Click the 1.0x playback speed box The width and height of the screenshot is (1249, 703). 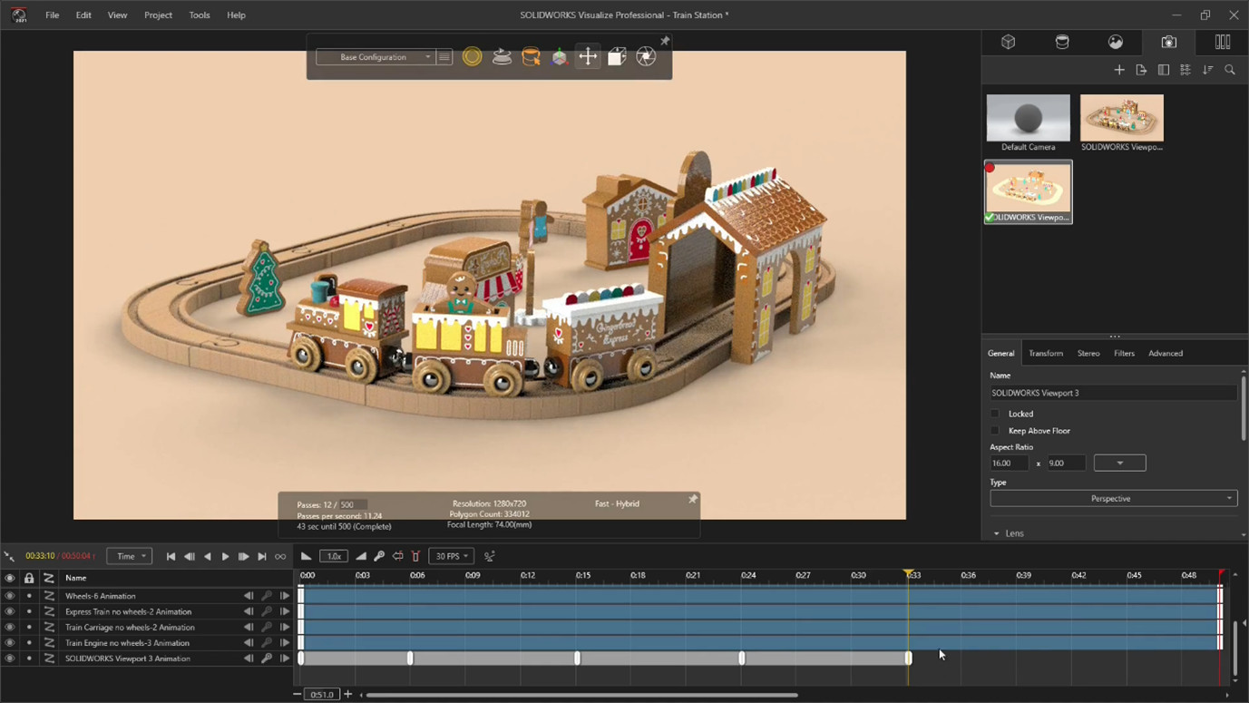pyautogui.click(x=334, y=556)
